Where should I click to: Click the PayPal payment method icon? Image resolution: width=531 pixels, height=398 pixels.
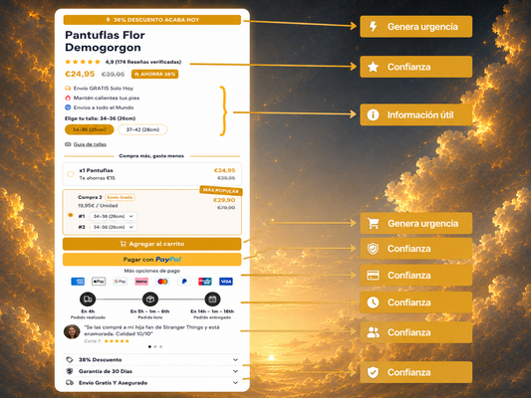pos(184,282)
